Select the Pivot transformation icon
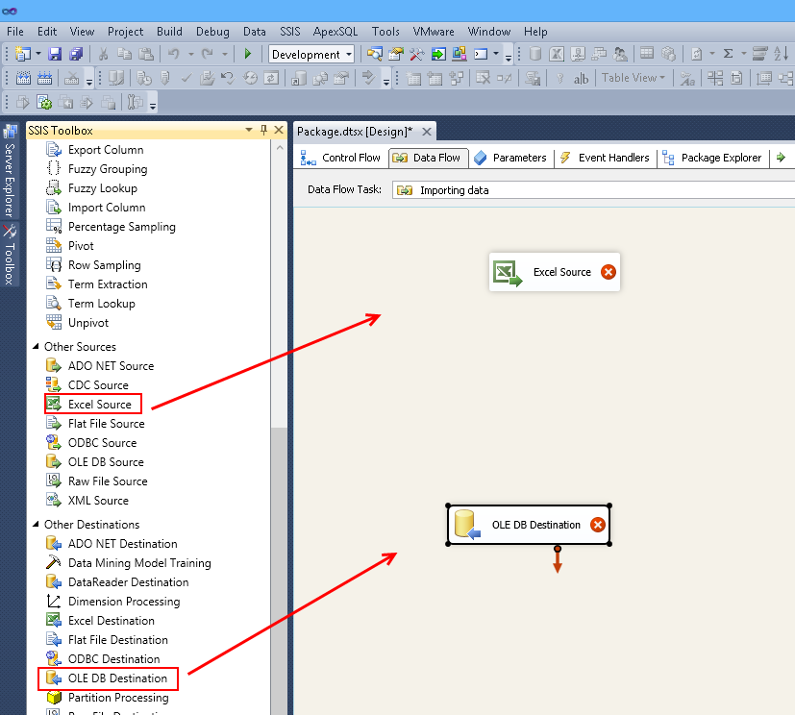This screenshot has width=795, height=715. point(54,246)
